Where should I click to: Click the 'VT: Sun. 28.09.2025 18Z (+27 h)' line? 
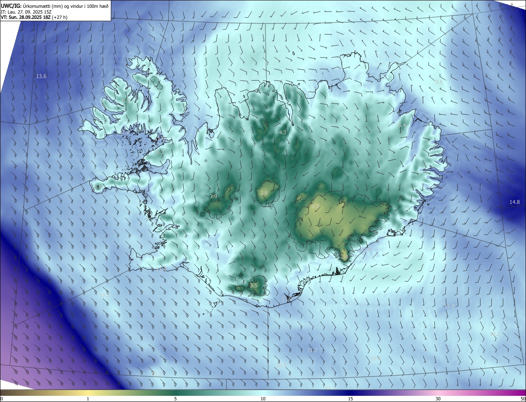point(34,17)
